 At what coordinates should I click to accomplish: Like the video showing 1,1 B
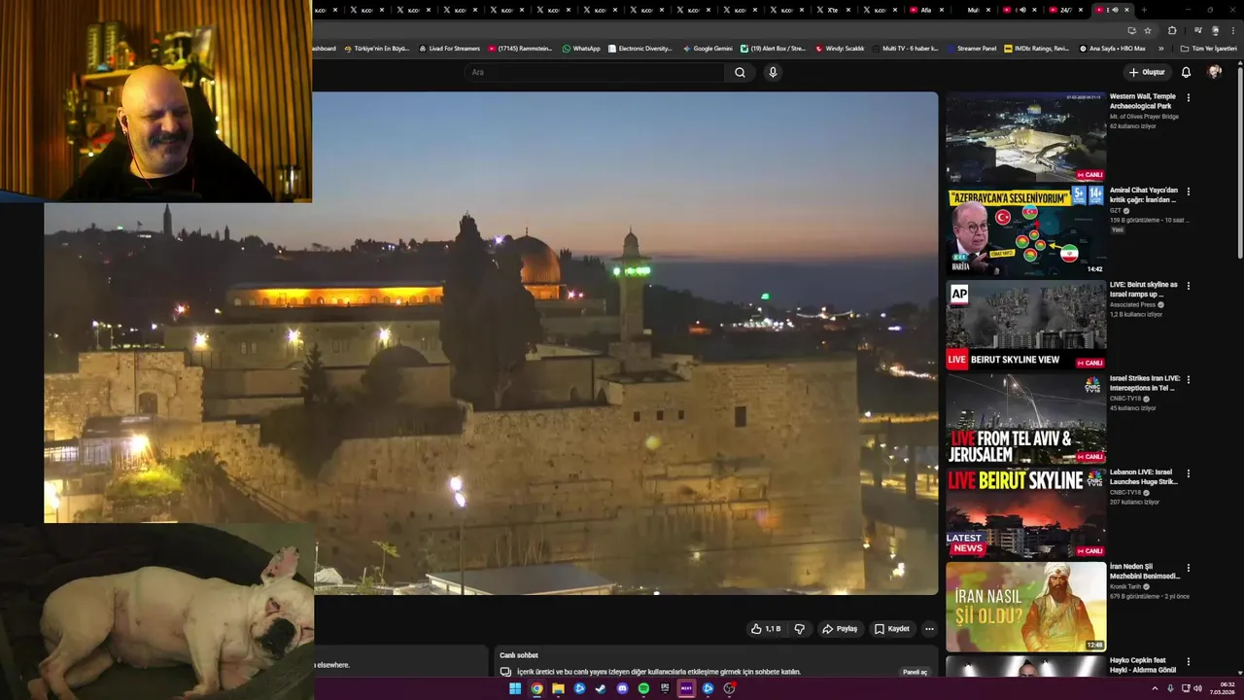click(x=766, y=629)
